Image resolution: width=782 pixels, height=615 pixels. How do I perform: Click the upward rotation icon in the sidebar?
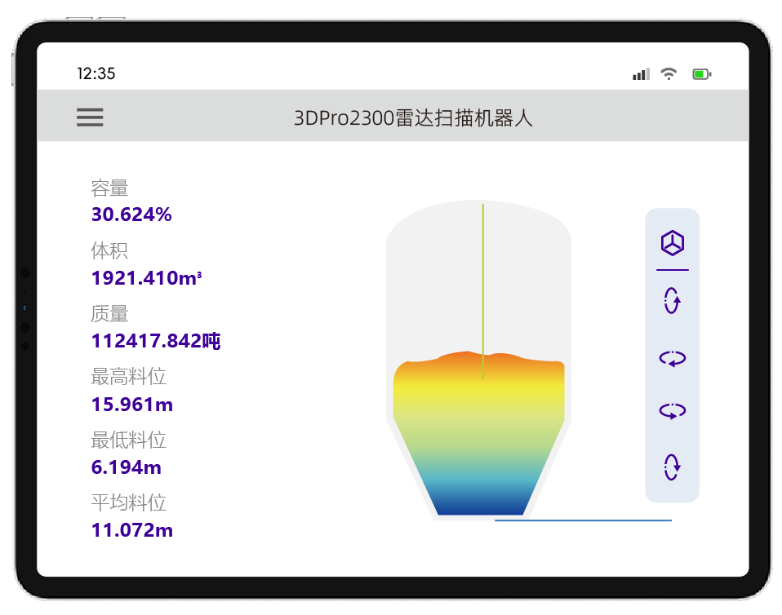click(672, 300)
